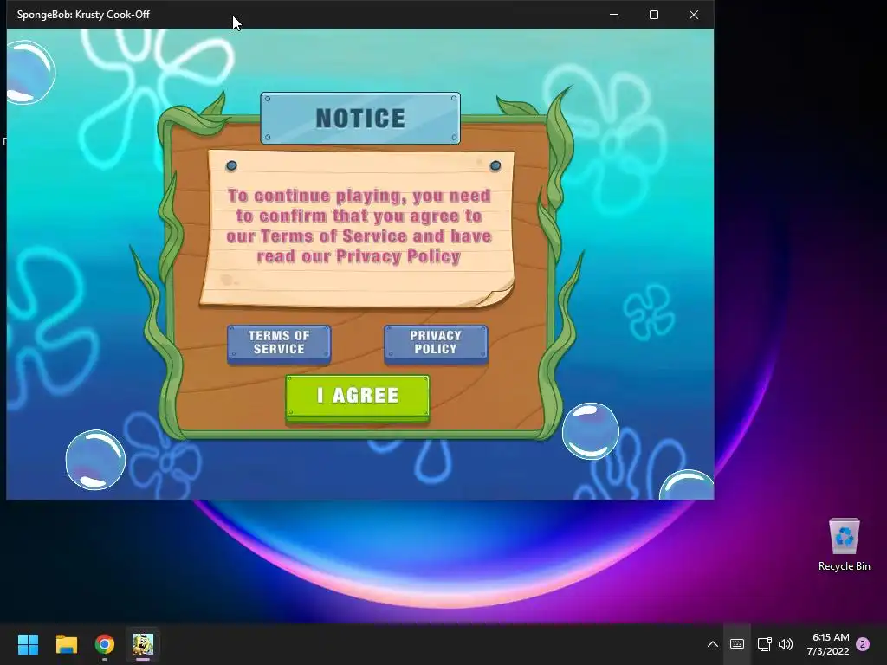
Task: Click the 'To continue playing' notice message
Action: [359, 226]
